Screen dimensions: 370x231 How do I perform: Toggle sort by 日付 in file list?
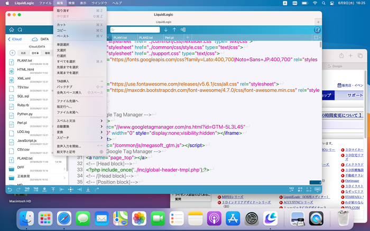point(35,53)
